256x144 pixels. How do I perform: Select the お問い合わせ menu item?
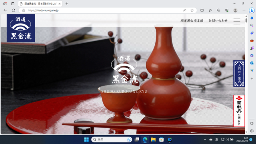click(218, 21)
